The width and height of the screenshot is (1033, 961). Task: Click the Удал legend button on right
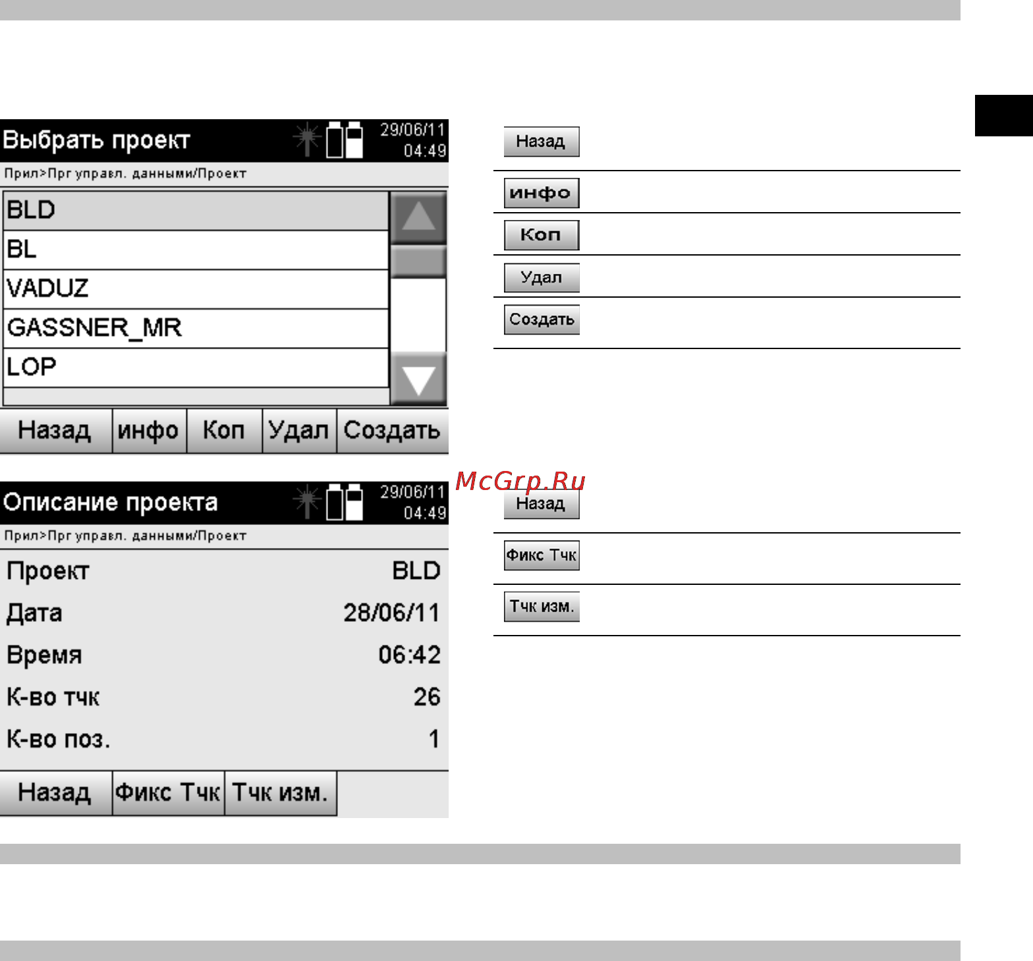pyautogui.click(x=542, y=277)
